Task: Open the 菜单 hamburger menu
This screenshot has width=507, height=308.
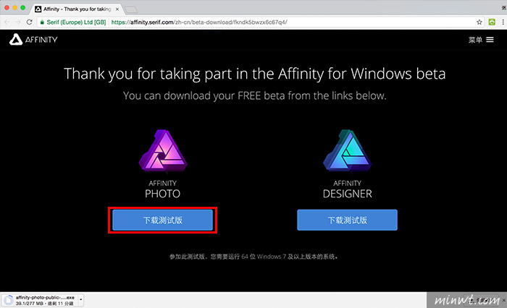Action: pyautogui.click(x=481, y=40)
